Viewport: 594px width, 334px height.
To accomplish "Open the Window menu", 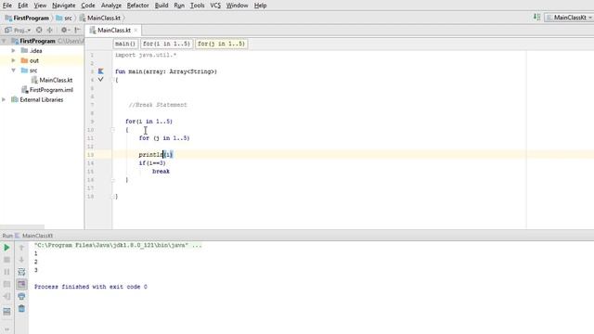I will pyautogui.click(x=237, y=6).
